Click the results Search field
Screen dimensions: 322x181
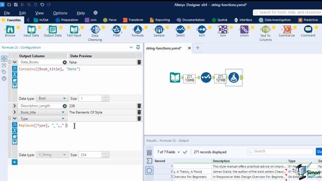tap(280, 151)
